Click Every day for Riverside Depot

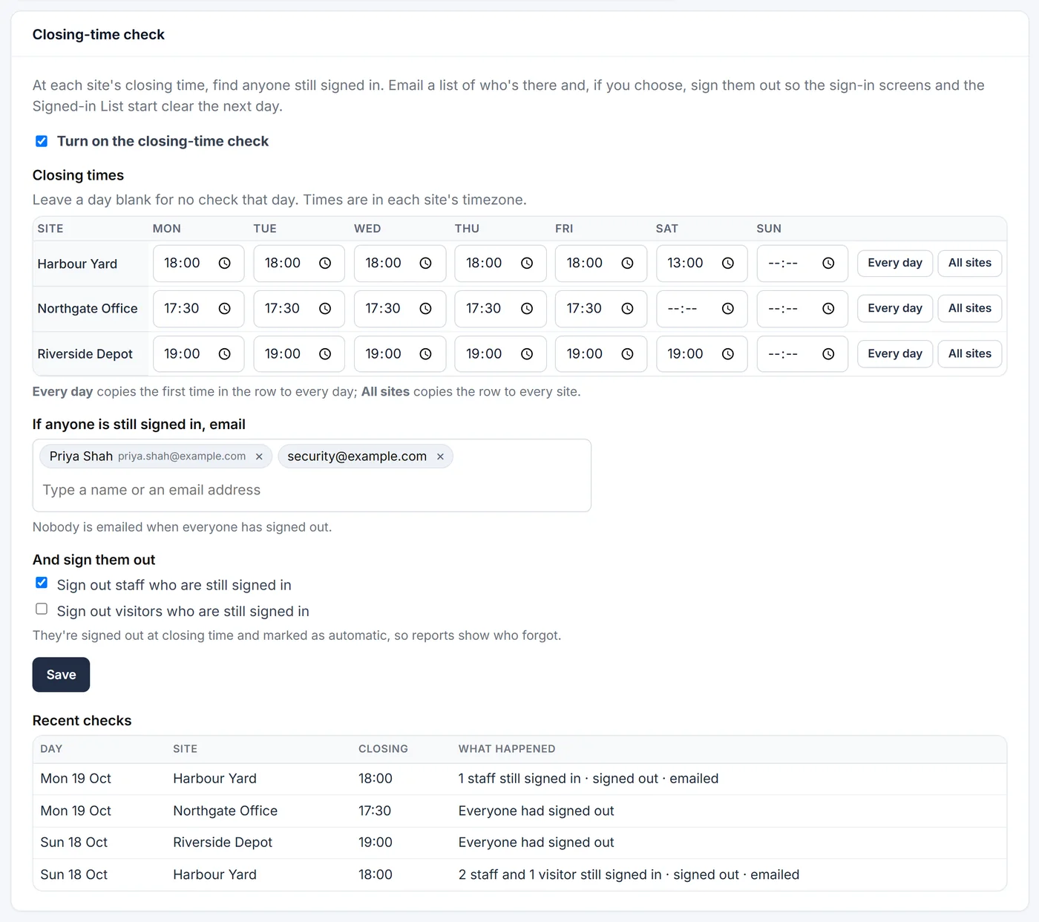pos(895,354)
